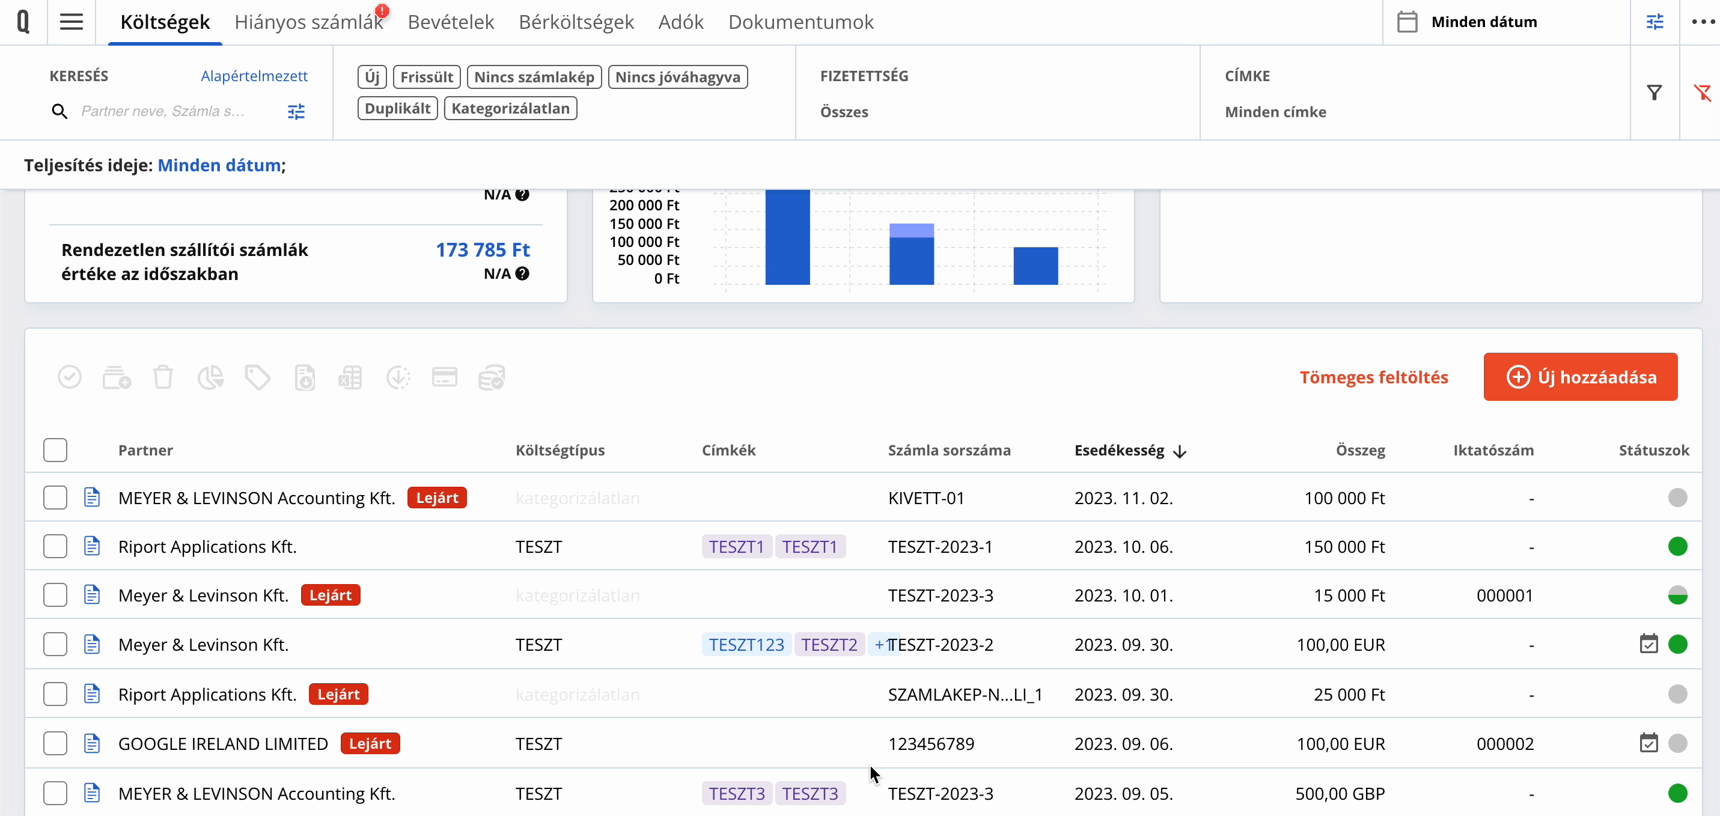Click the credit card payment toolbar icon
The image size is (1720, 816).
point(445,377)
